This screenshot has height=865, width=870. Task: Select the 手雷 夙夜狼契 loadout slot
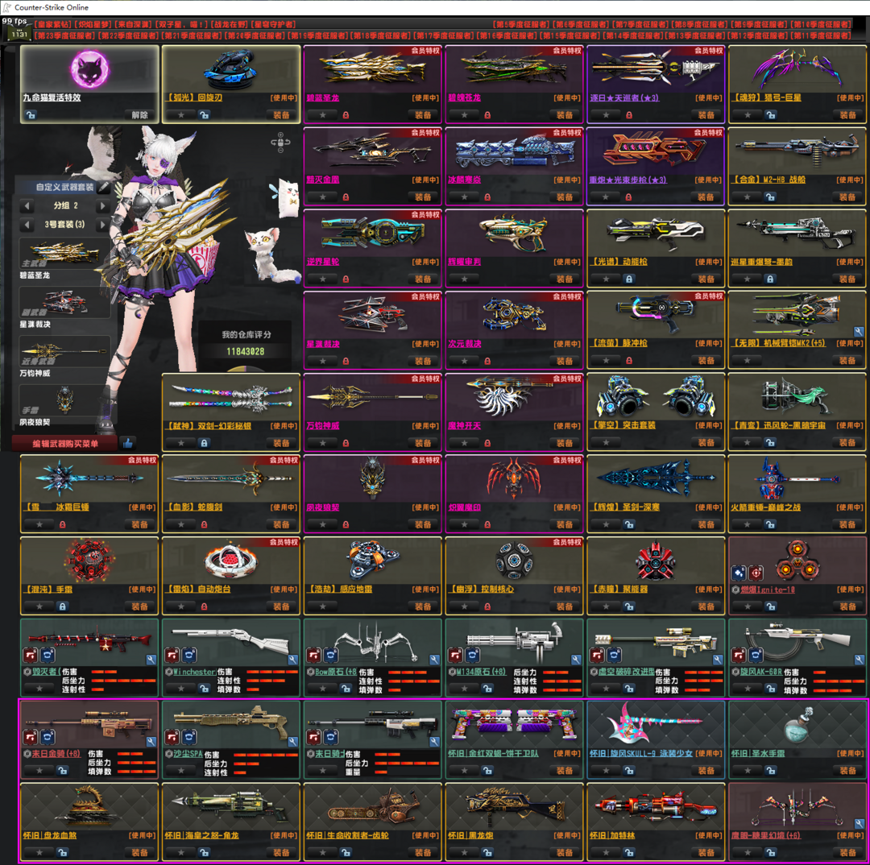click(64, 400)
